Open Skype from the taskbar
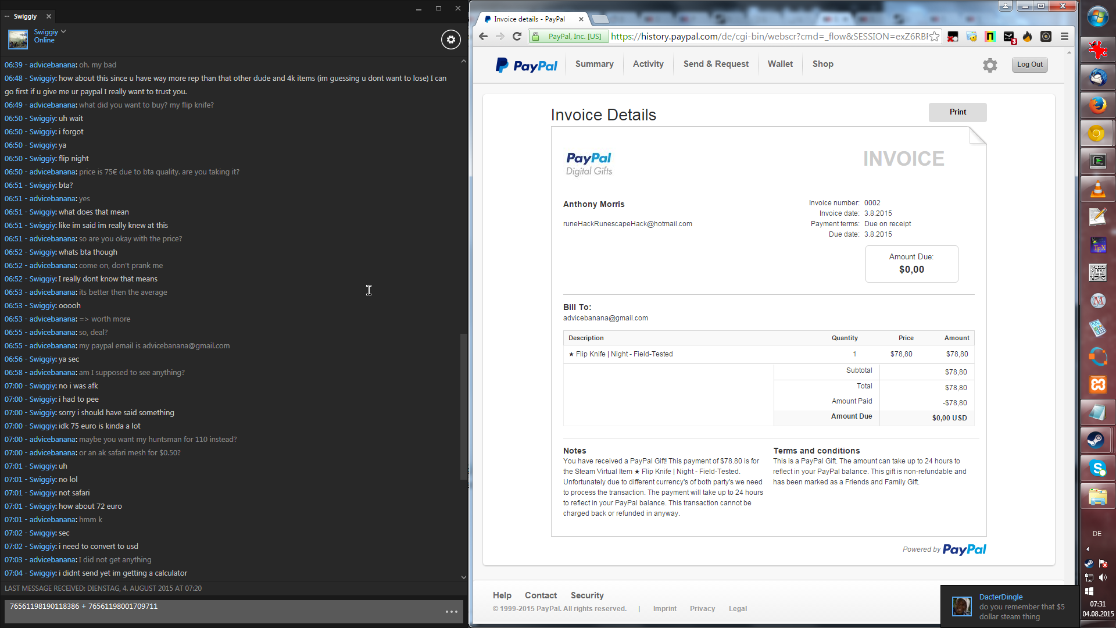Viewport: 1116px width, 628px height. (1097, 468)
